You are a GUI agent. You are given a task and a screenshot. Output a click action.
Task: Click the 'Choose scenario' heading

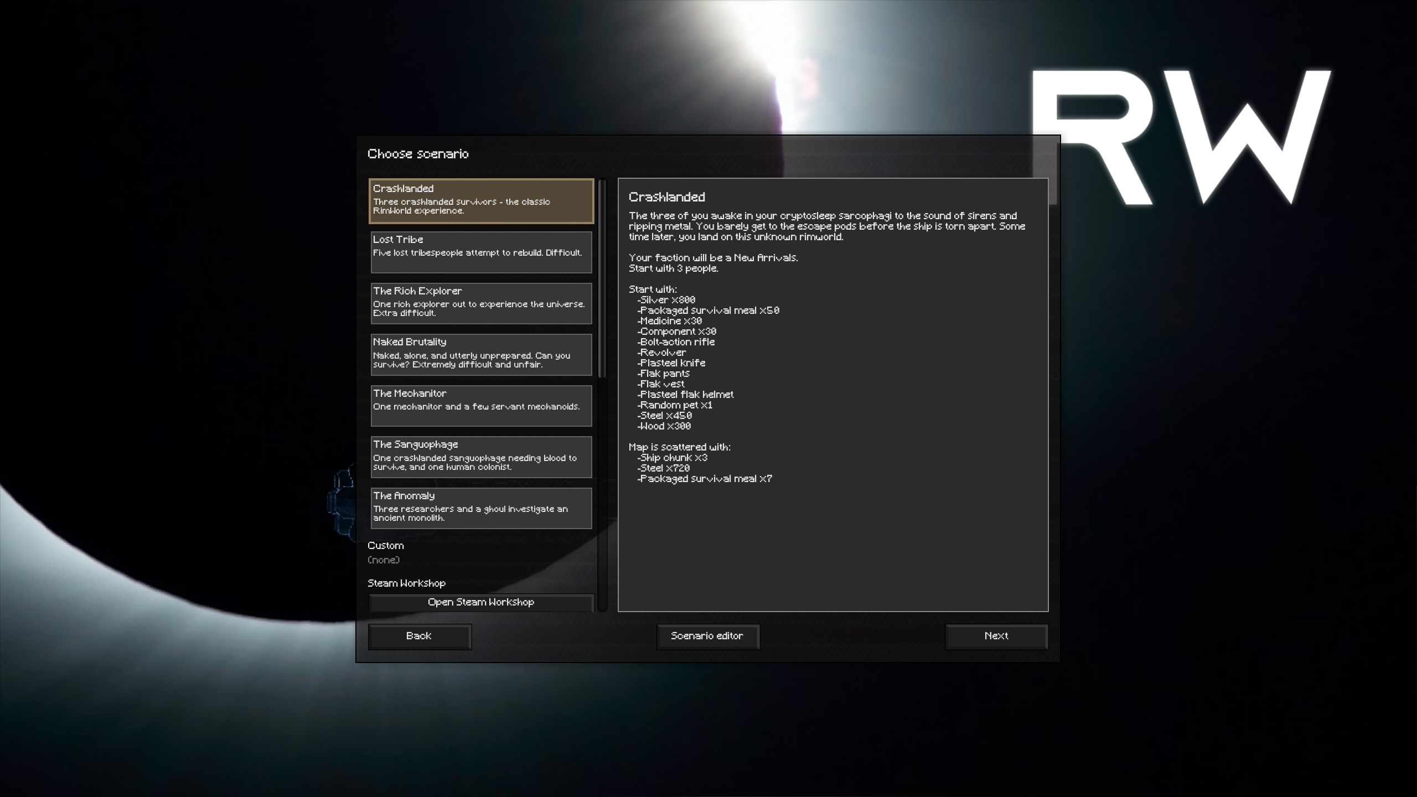tap(418, 154)
